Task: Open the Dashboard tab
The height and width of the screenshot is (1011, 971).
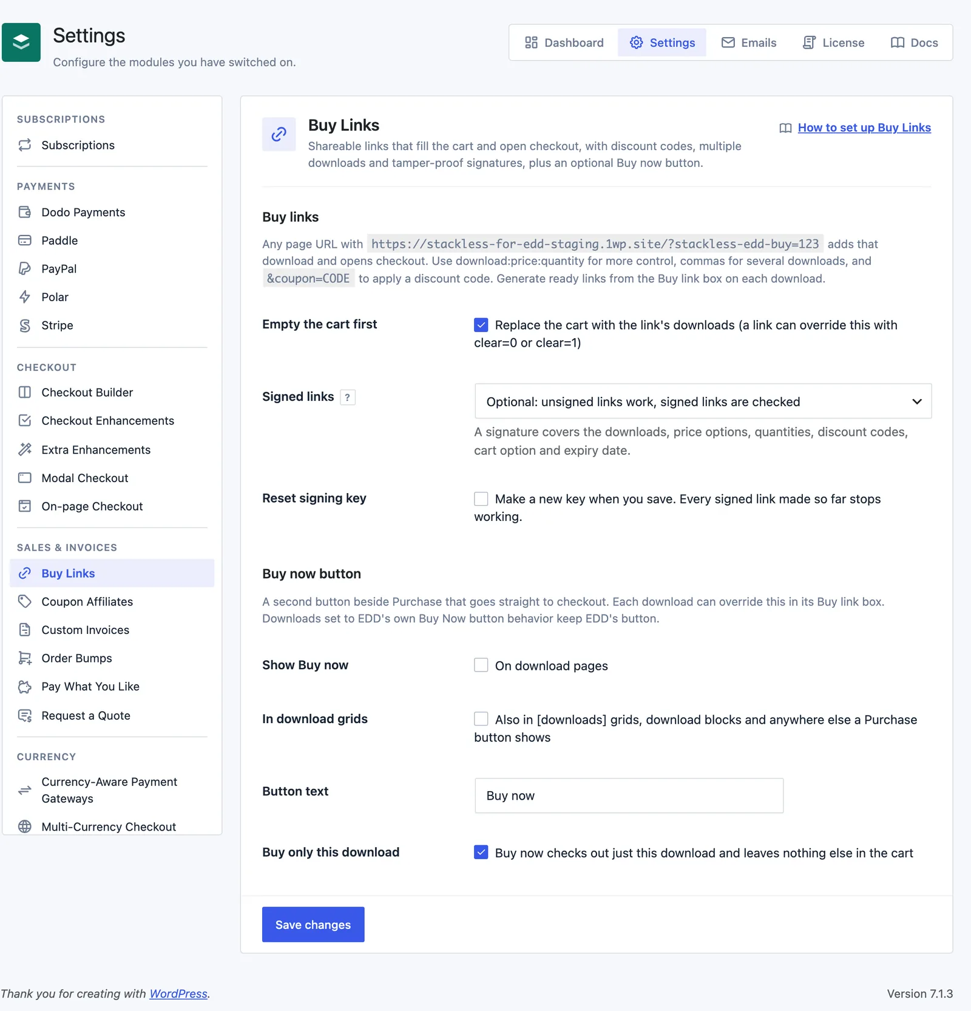Action: [564, 43]
